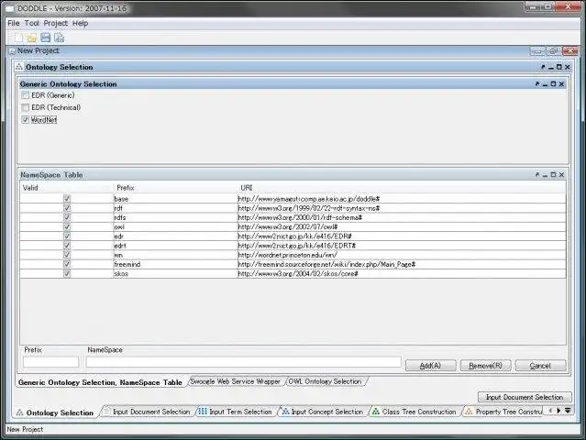This screenshot has height=440, width=586.
Task: Toggle the Valid checkbox for owl
Action: tap(67, 226)
